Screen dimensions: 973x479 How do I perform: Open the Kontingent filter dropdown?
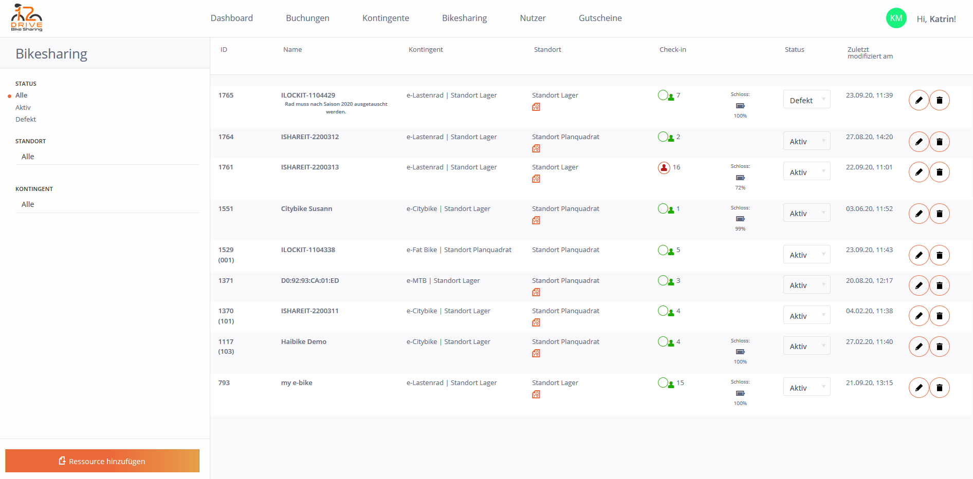(107, 204)
